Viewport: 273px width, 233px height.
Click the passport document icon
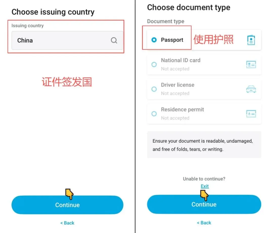pos(251,40)
